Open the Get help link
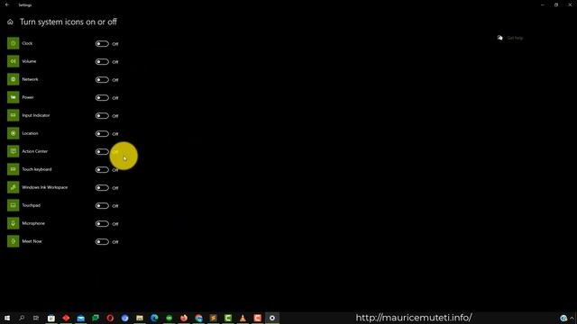Viewport: 577px width, 324px height. 515,38
